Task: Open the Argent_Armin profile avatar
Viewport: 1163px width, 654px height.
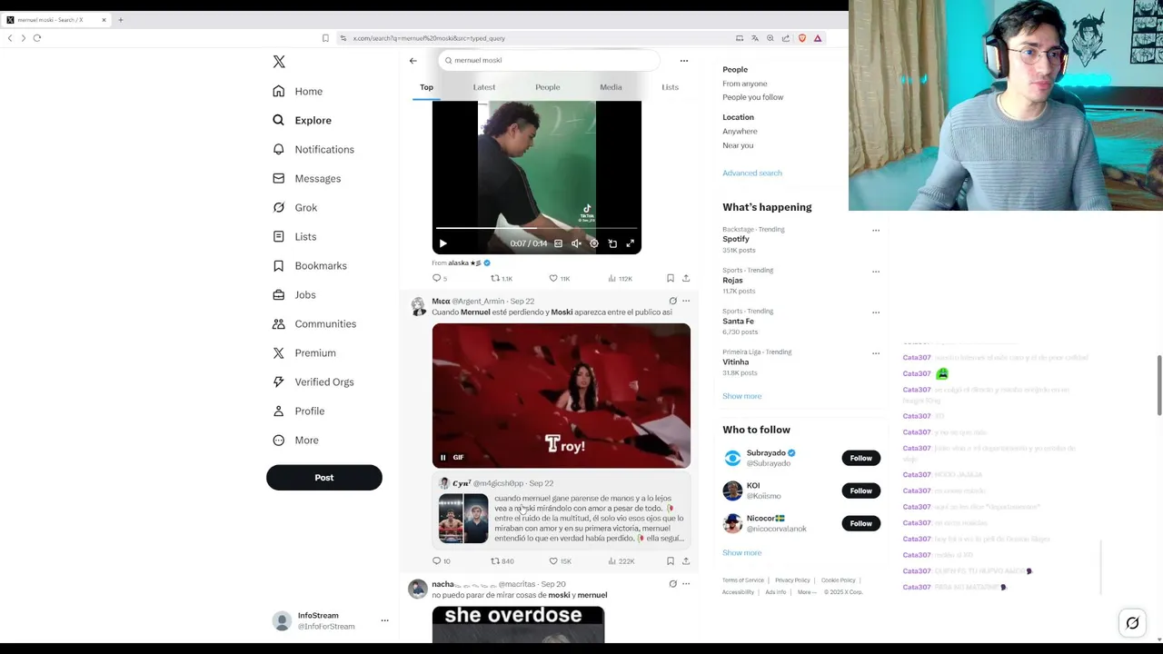Action: (418, 306)
